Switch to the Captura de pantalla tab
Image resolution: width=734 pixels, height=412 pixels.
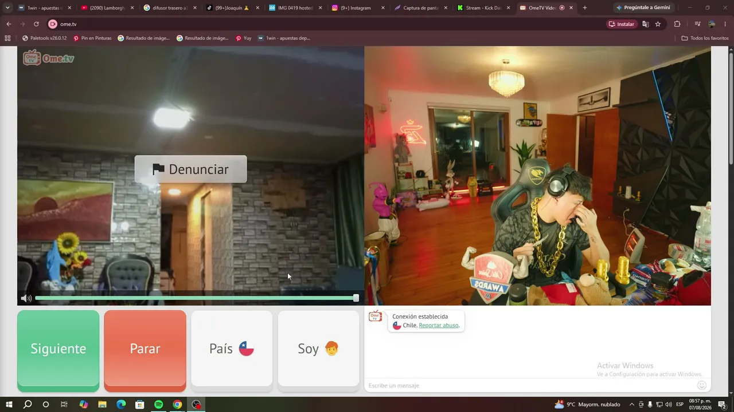coord(420,7)
